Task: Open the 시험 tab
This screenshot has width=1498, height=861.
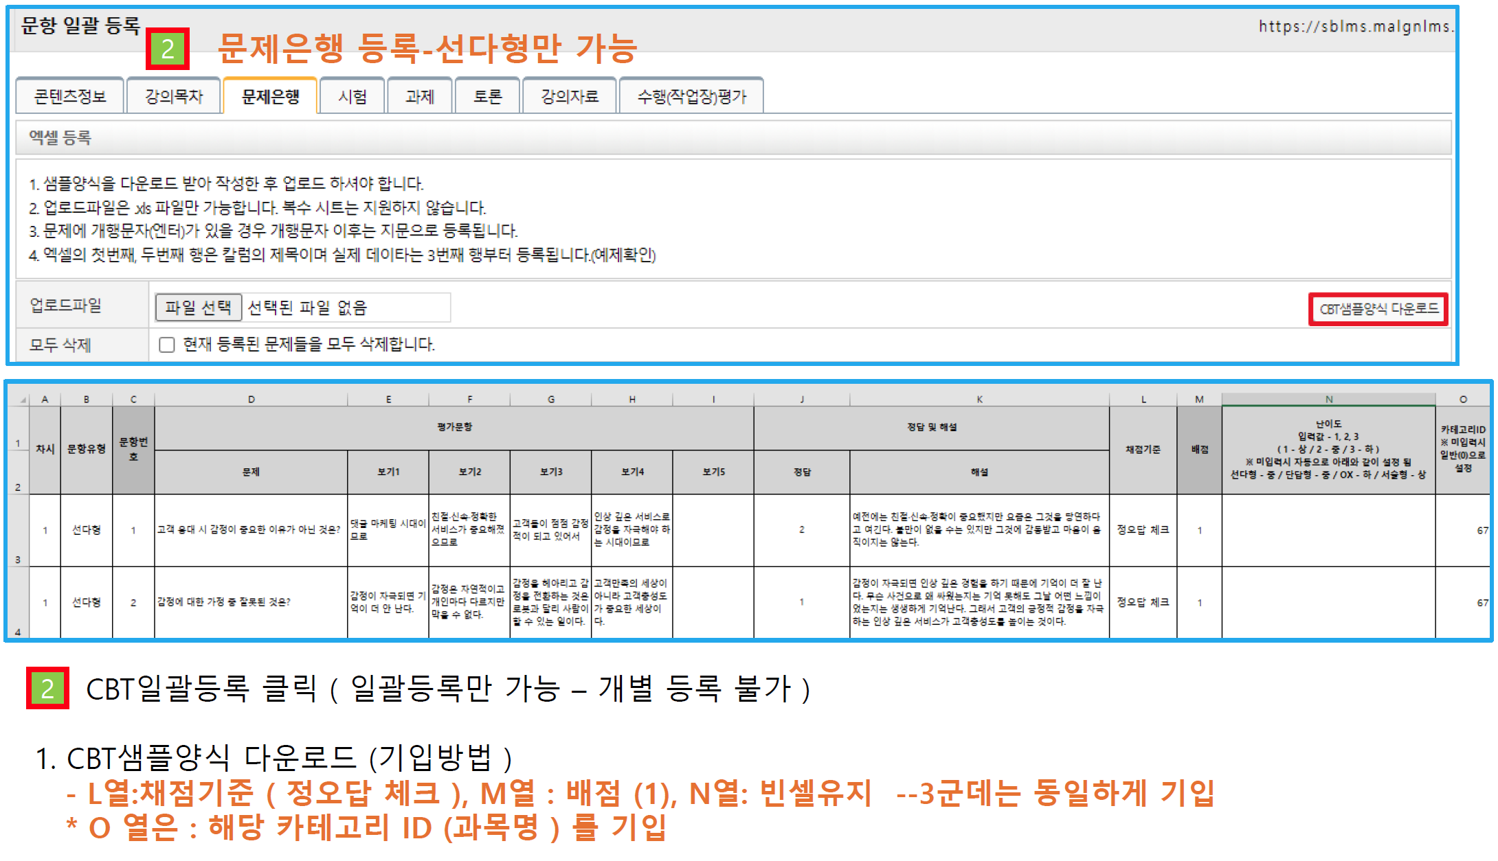Action: click(353, 96)
